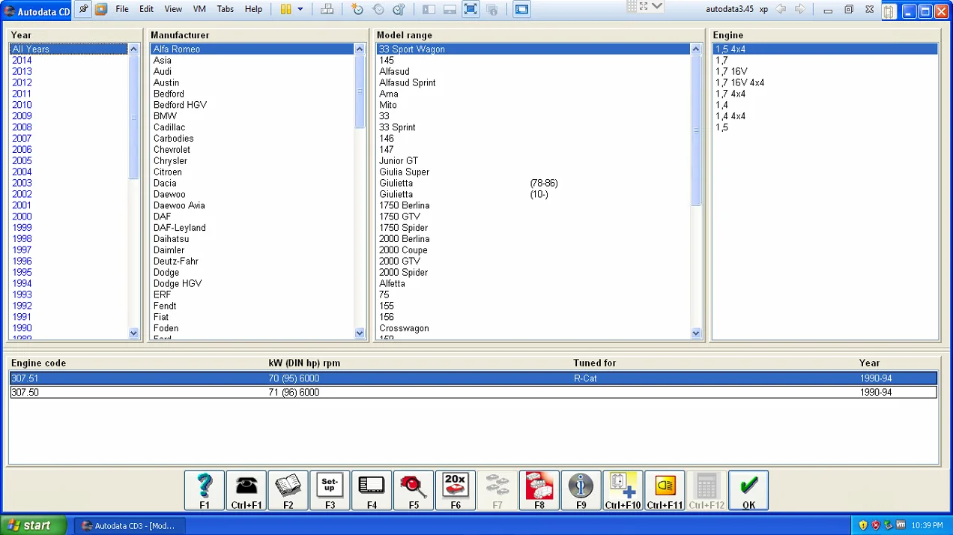This screenshot has height=535, width=953.
Task: Click the F4 screen display button
Action: pyautogui.click(x=372, y=491)
